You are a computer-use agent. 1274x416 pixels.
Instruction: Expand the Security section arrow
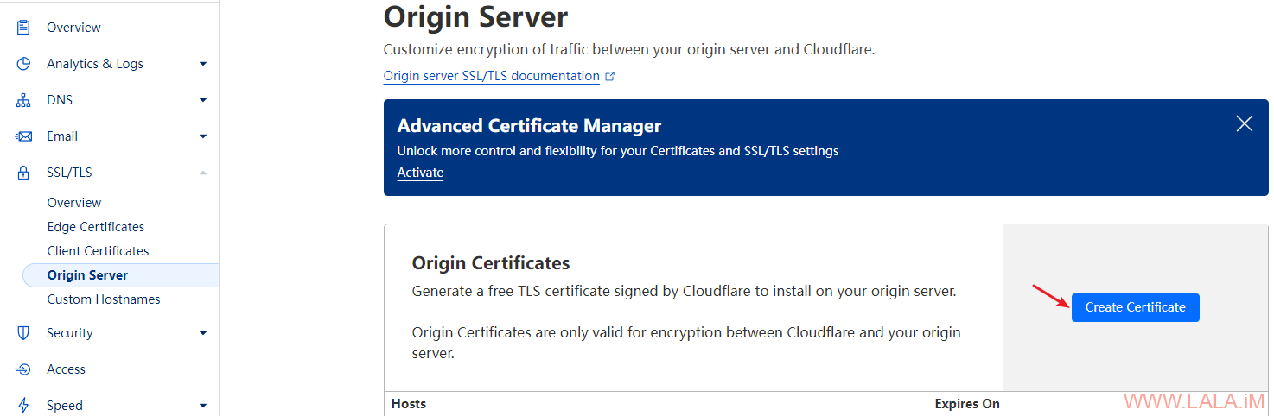click(203, 333)
